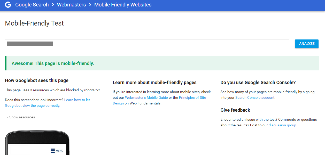The image size is (325, 155).
Task: Open the Principles of Site Design link
Action: [159, 100]
